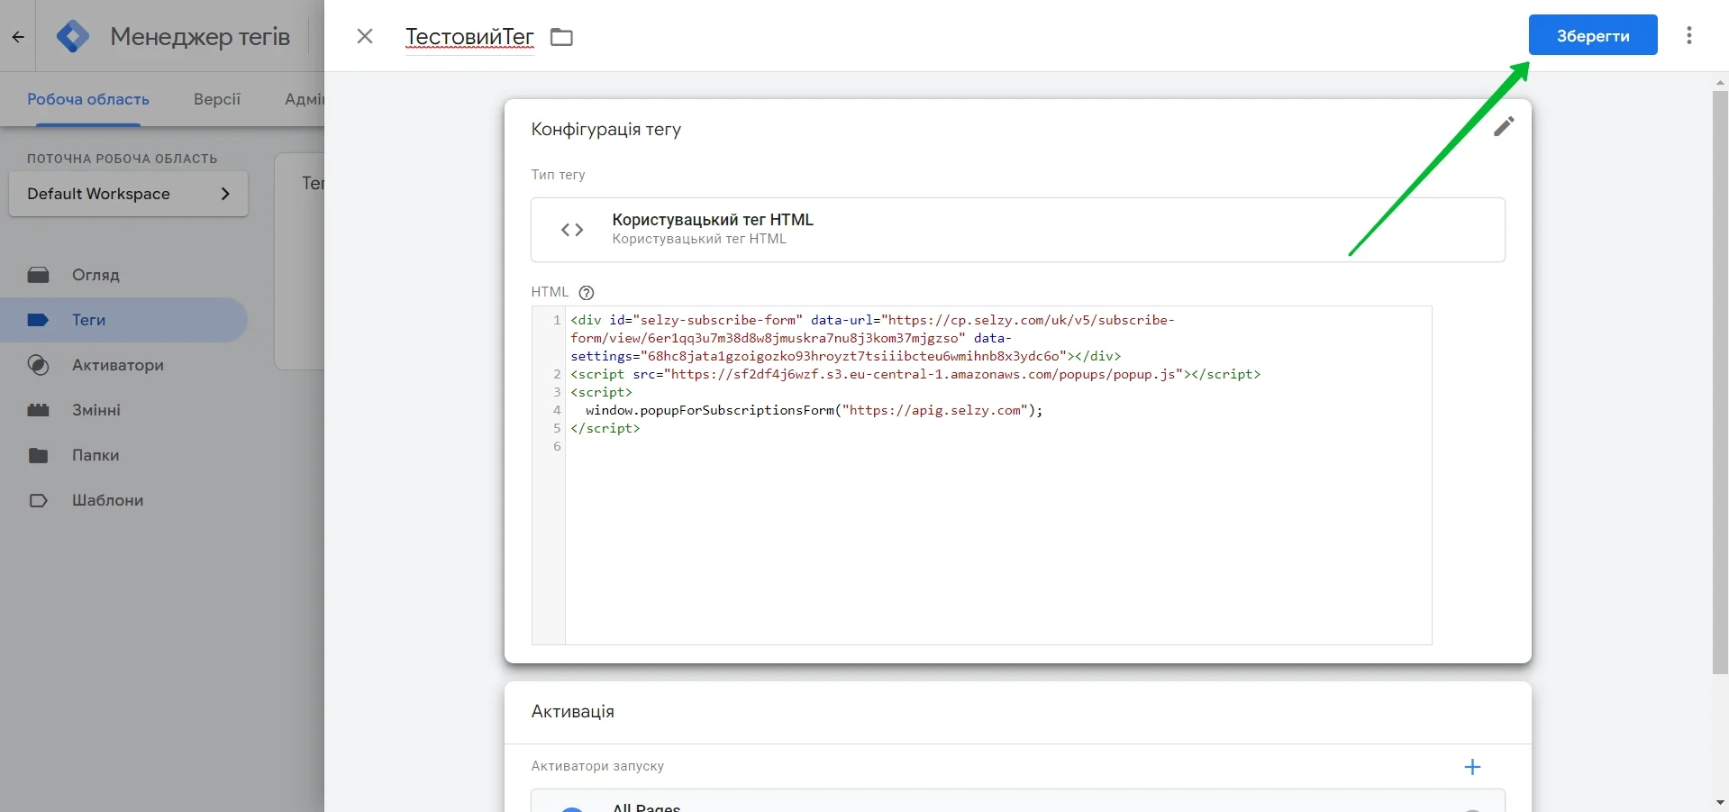The image size is (1729, 812).
Task: Click the ПОТОЧНА РОБОЧА ОБЛАСТЬ label
Action: tap(123, 159)
